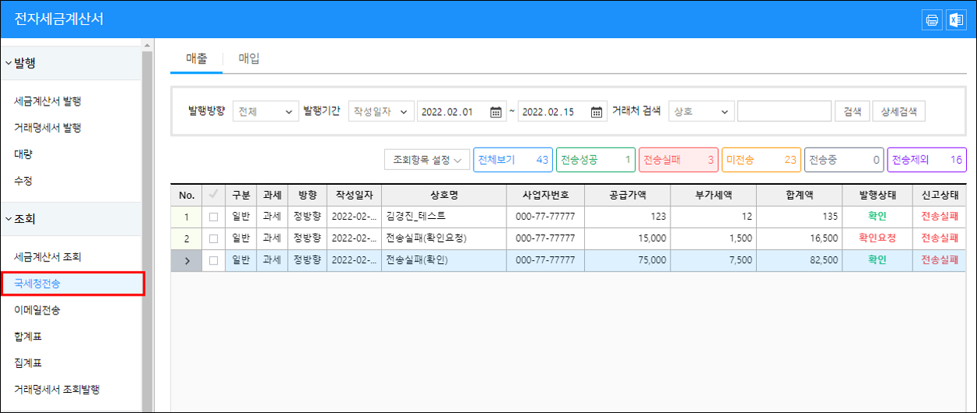
Task: Open the end date calendar picker
Action: [596, 112]
